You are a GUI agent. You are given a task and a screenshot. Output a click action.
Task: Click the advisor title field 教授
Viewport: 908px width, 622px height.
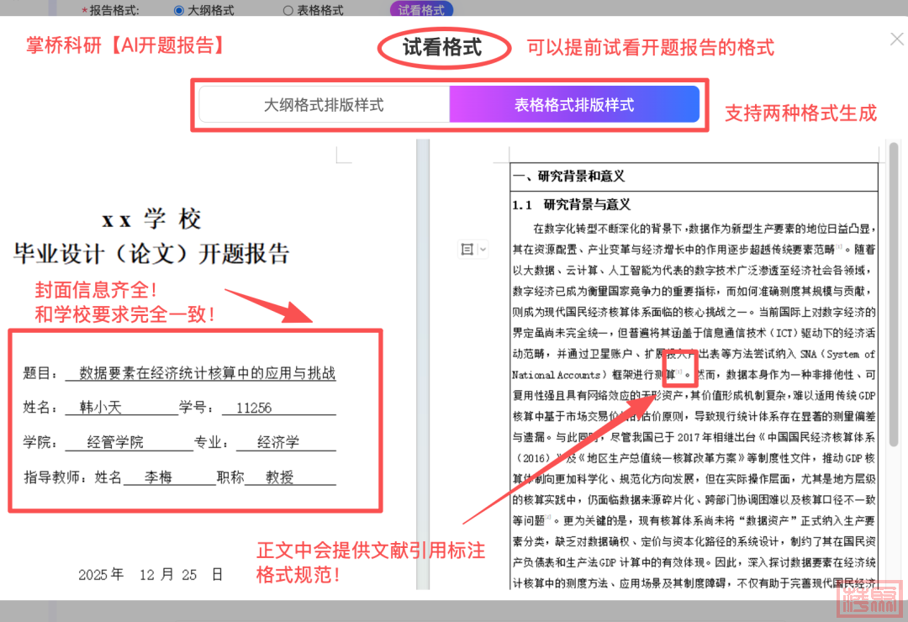(x=280, y=477)
